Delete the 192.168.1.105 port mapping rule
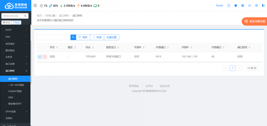Viewport: 267px width, 126px height. (45, 57)
